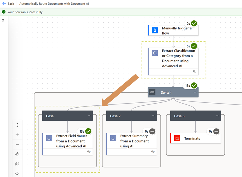Click the recenter target icon
The width and height of the screenshot is (242, 177).
tap(17, 154)
